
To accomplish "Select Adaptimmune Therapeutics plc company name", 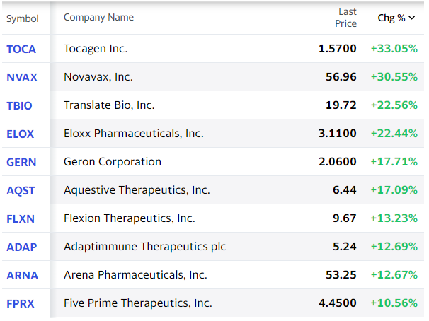I will click(145, 247).
